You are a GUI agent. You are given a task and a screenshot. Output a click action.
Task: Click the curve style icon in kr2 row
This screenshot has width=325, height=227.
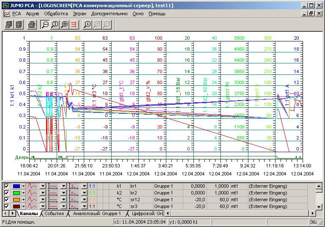(32, 193)
